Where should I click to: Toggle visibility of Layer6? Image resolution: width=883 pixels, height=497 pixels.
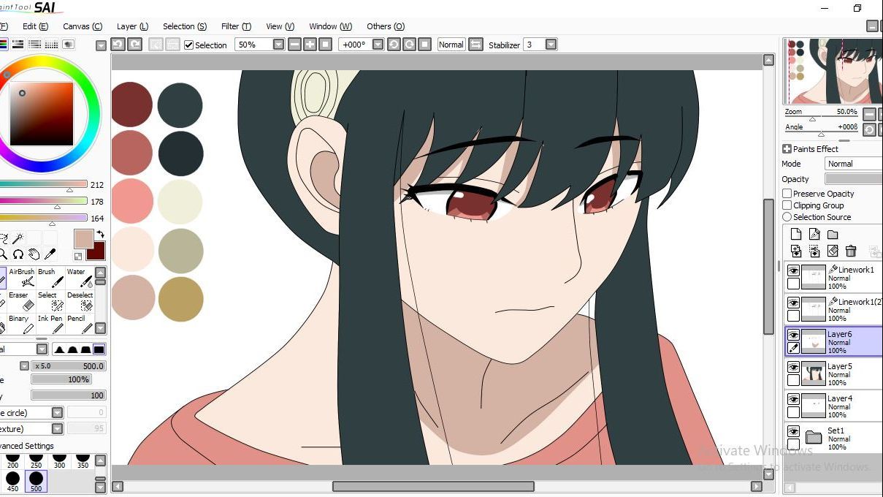click(793, 335)
